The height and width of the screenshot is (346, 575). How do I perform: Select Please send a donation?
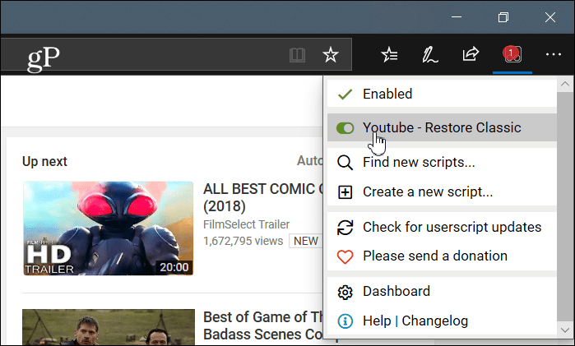(442, 256)
